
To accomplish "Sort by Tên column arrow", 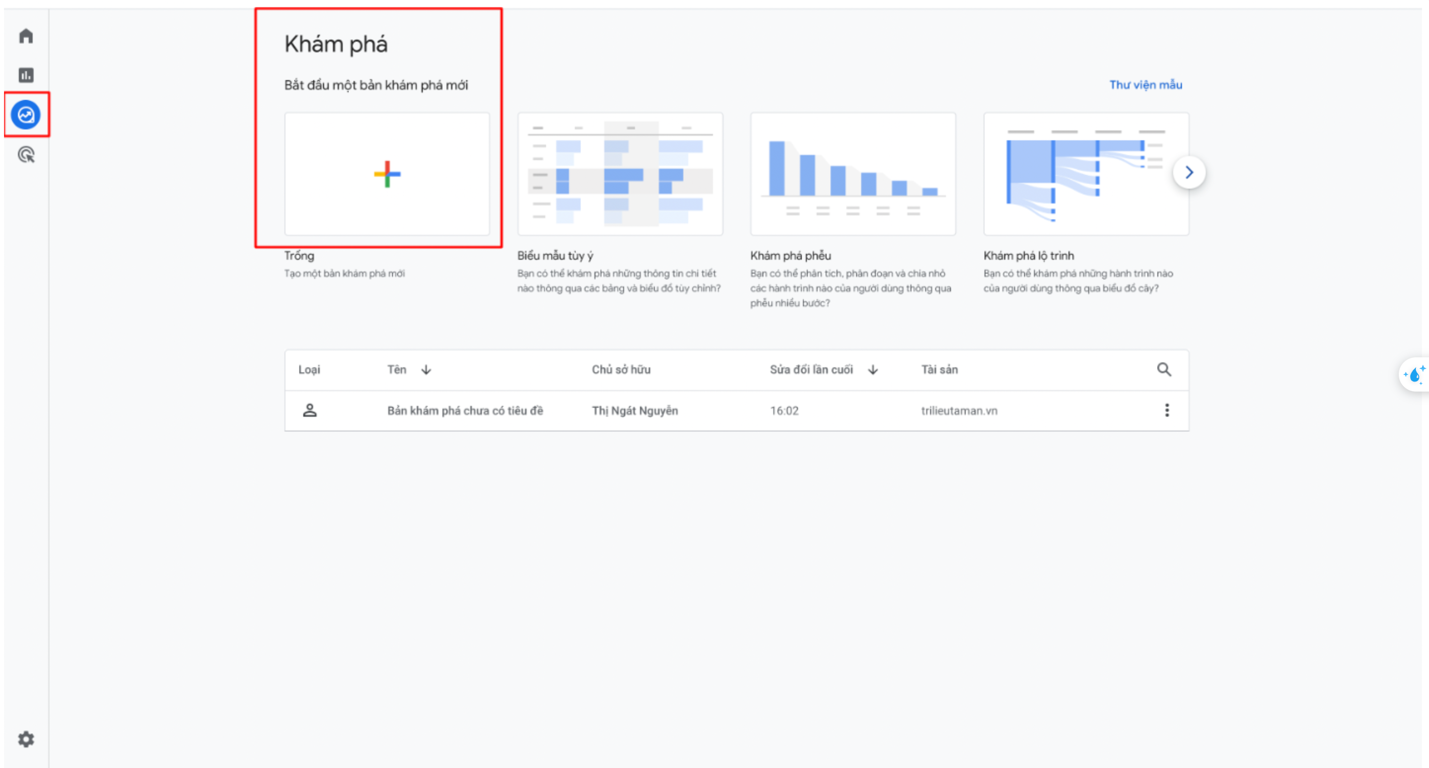I will coord(426,369).
